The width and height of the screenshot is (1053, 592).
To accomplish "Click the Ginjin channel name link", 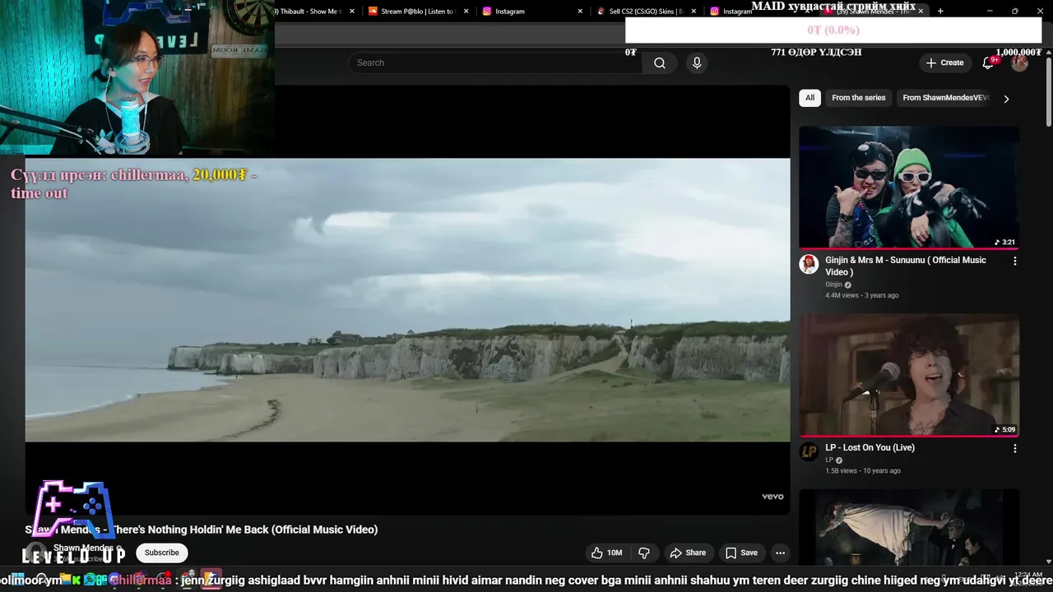I will point(833,284).
